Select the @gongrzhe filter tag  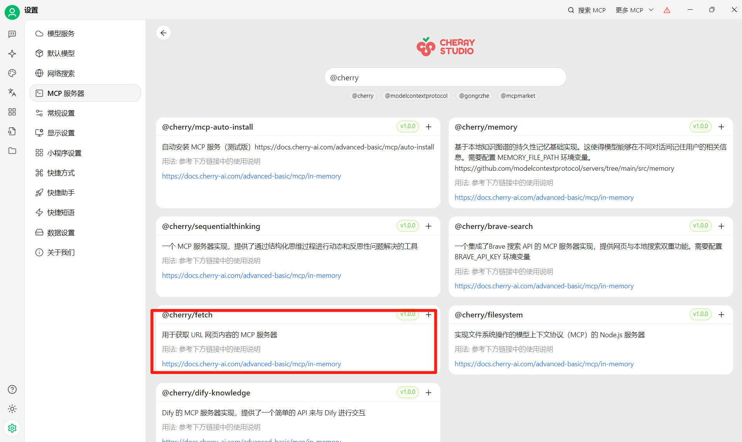(474, 96)
